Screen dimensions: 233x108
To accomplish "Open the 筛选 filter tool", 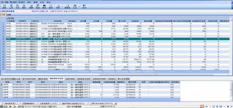I will [x=38, y=6].
